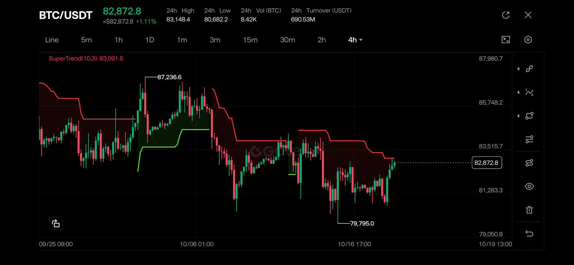Click the 87,236.6 high price marker

click(x=169, y=77)
